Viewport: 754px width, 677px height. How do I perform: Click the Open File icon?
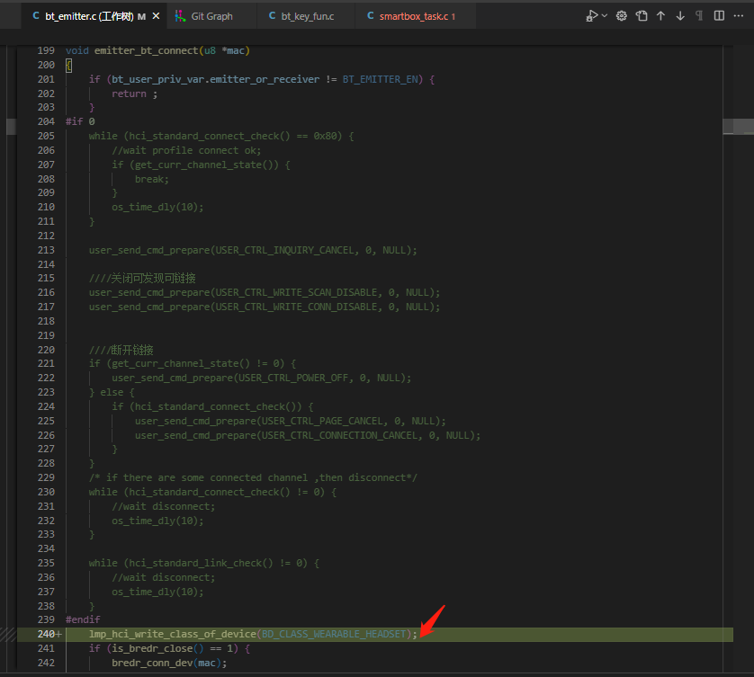642,16
